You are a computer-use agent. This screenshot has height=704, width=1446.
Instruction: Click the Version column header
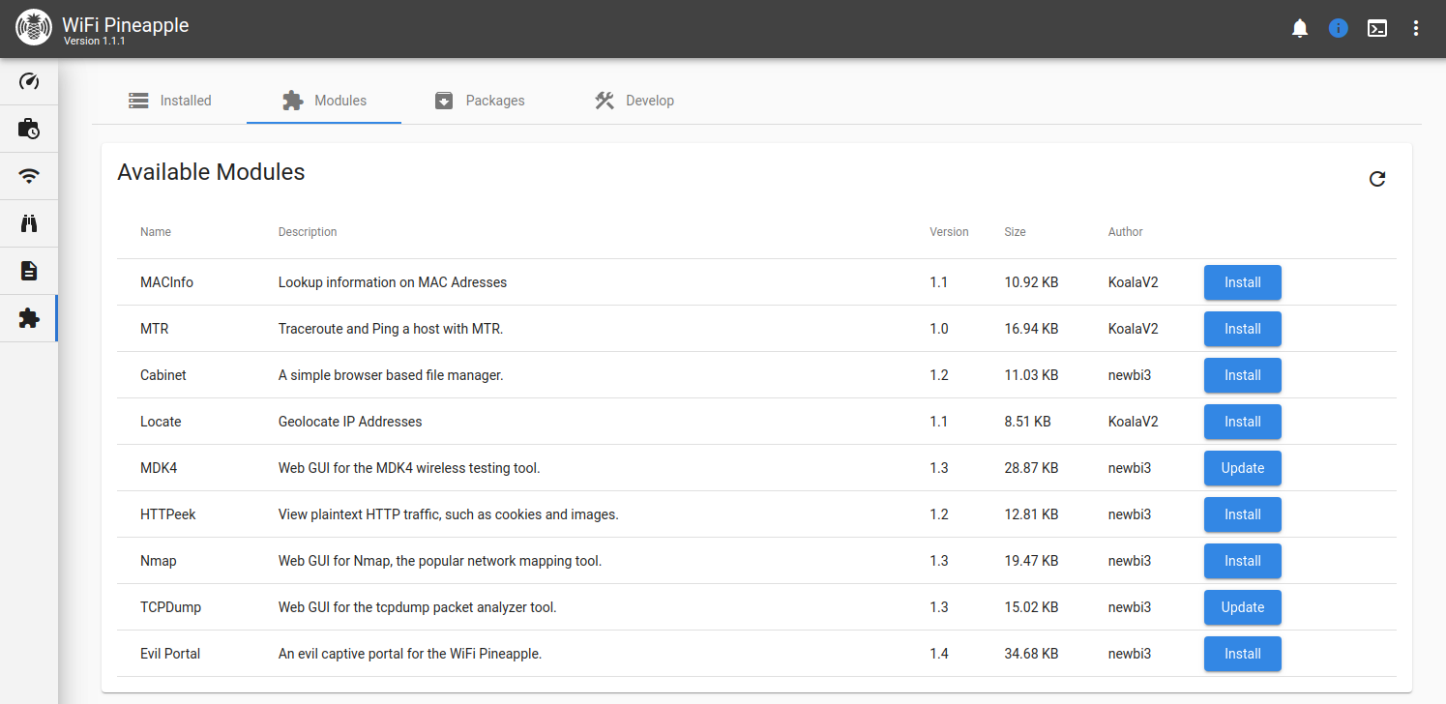[949, 232]
